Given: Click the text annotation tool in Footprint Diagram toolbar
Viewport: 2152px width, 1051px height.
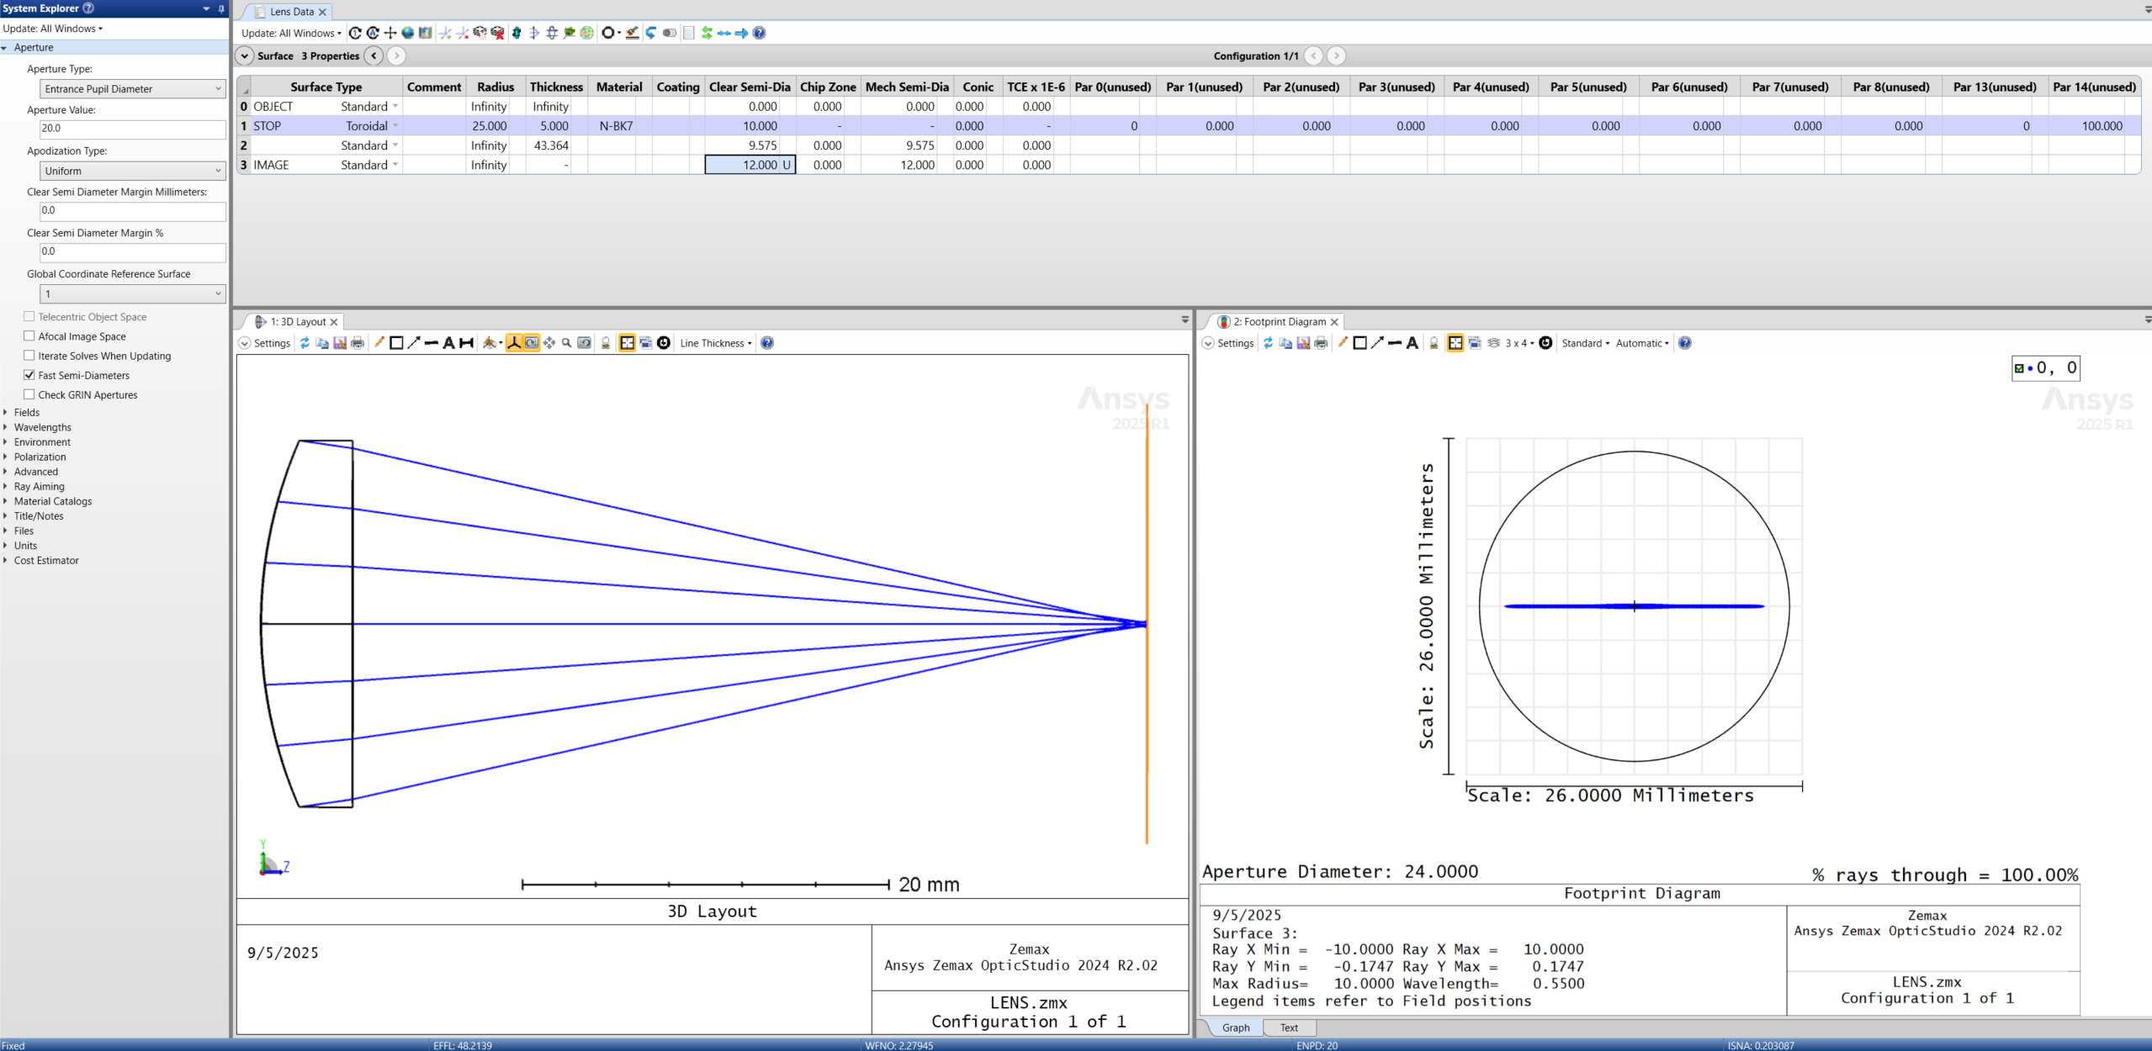Looking at the screenshot, I should [x=1413, y=343].
